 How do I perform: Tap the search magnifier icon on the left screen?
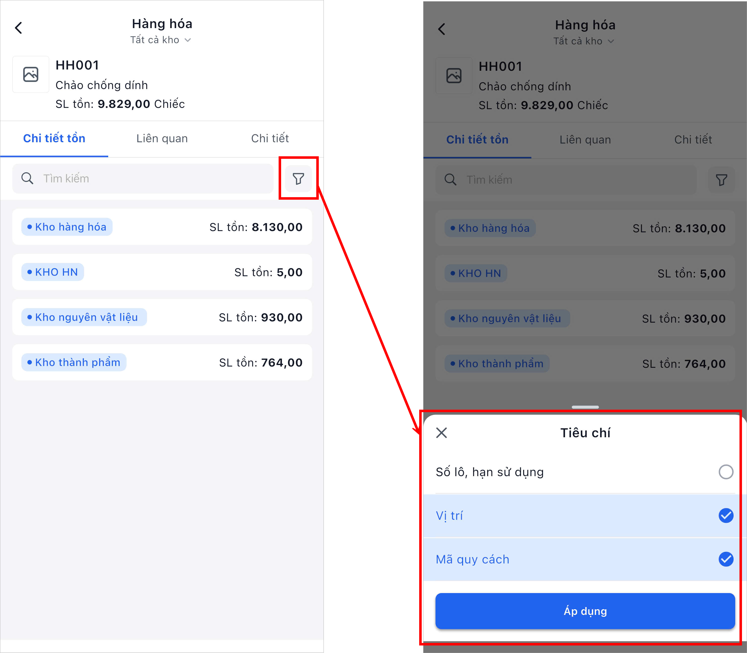27,179
